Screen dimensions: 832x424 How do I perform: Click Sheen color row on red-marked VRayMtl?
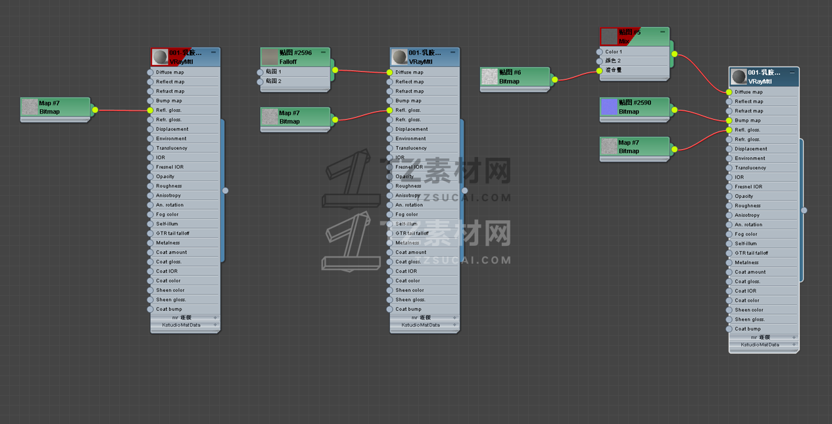(185, 290)
